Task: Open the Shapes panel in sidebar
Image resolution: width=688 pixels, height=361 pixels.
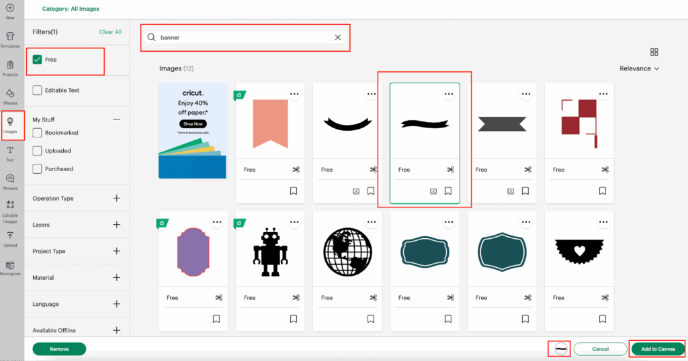Action: tap(10, 95)
